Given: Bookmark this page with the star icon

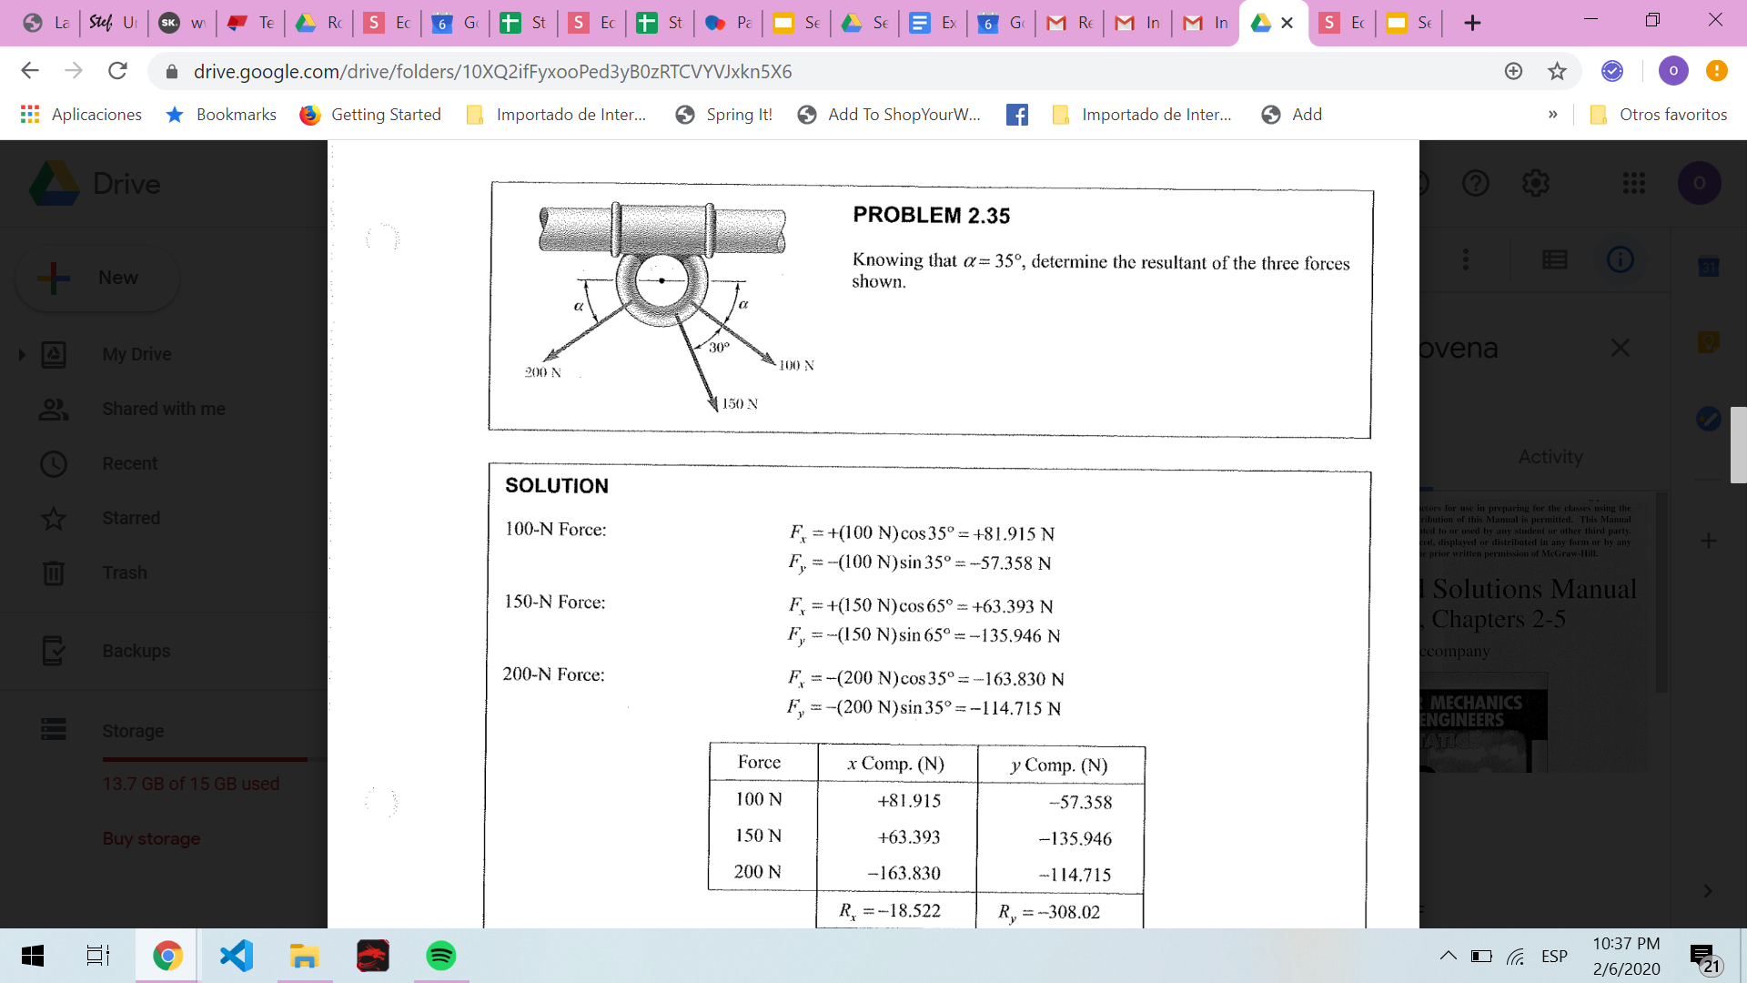Looking at the screenshot, I should [1557, 71].
